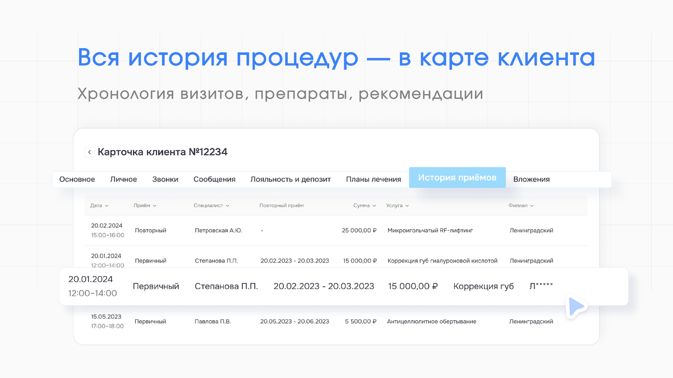Click Ленинградский in the Павлова row
This screenshot has height=378, width=673.
tap(531, 321)
